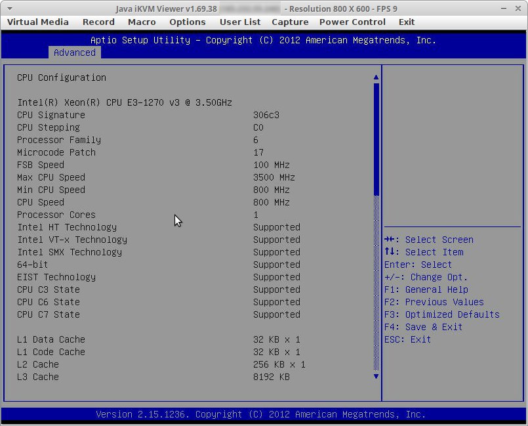
Task: Click the F2: Previous Values line
Action: 434,302
